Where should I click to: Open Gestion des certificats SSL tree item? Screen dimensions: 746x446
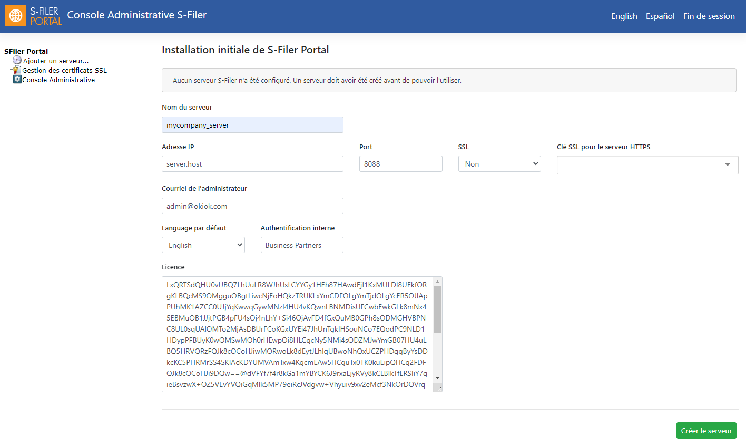64,70
